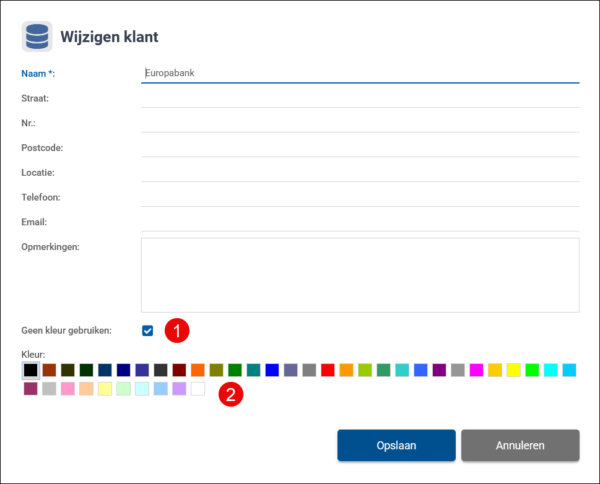The height and width of the screenshot is (484, 600).
Task: Cancel with the Annuleren button
Action: 520,446
